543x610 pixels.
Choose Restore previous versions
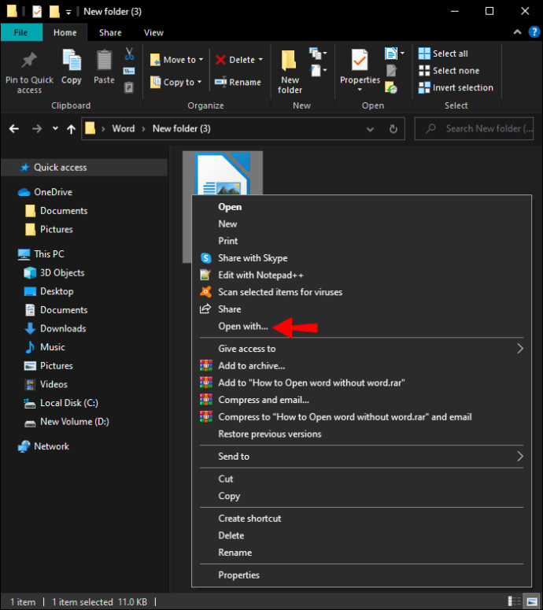coord(362,434)
